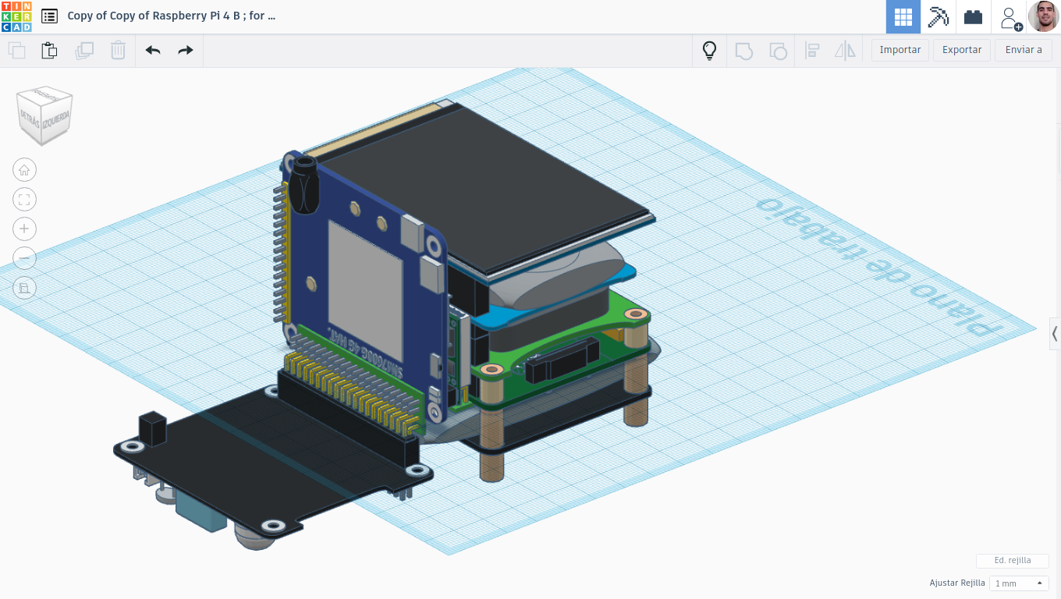This screenshot has height=599, width=1061.
Task: Click the view cube navigator
Action: pos(45,115)
